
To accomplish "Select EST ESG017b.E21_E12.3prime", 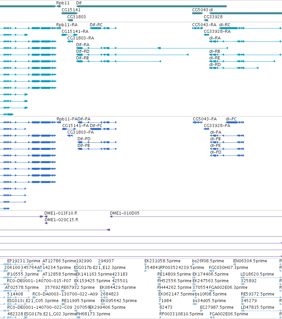I will pos(100,267).
